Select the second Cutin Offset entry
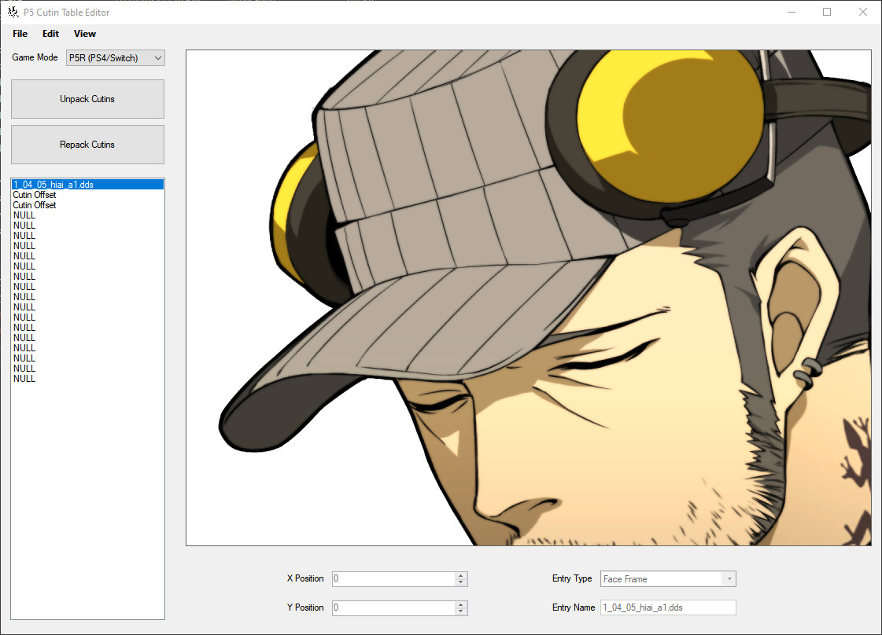This screenshot has width=882, height=635. pyautogui.click(x=34, y=204)
